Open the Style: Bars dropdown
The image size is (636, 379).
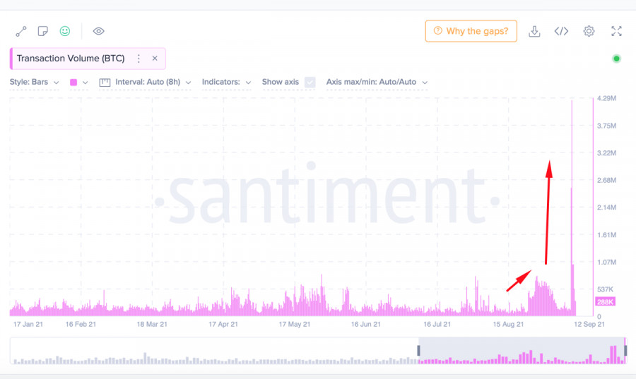pyautogui.click(x=34, y=83)
